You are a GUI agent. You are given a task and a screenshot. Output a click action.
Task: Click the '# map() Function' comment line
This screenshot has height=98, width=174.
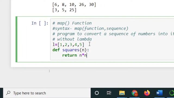[72, 23]
